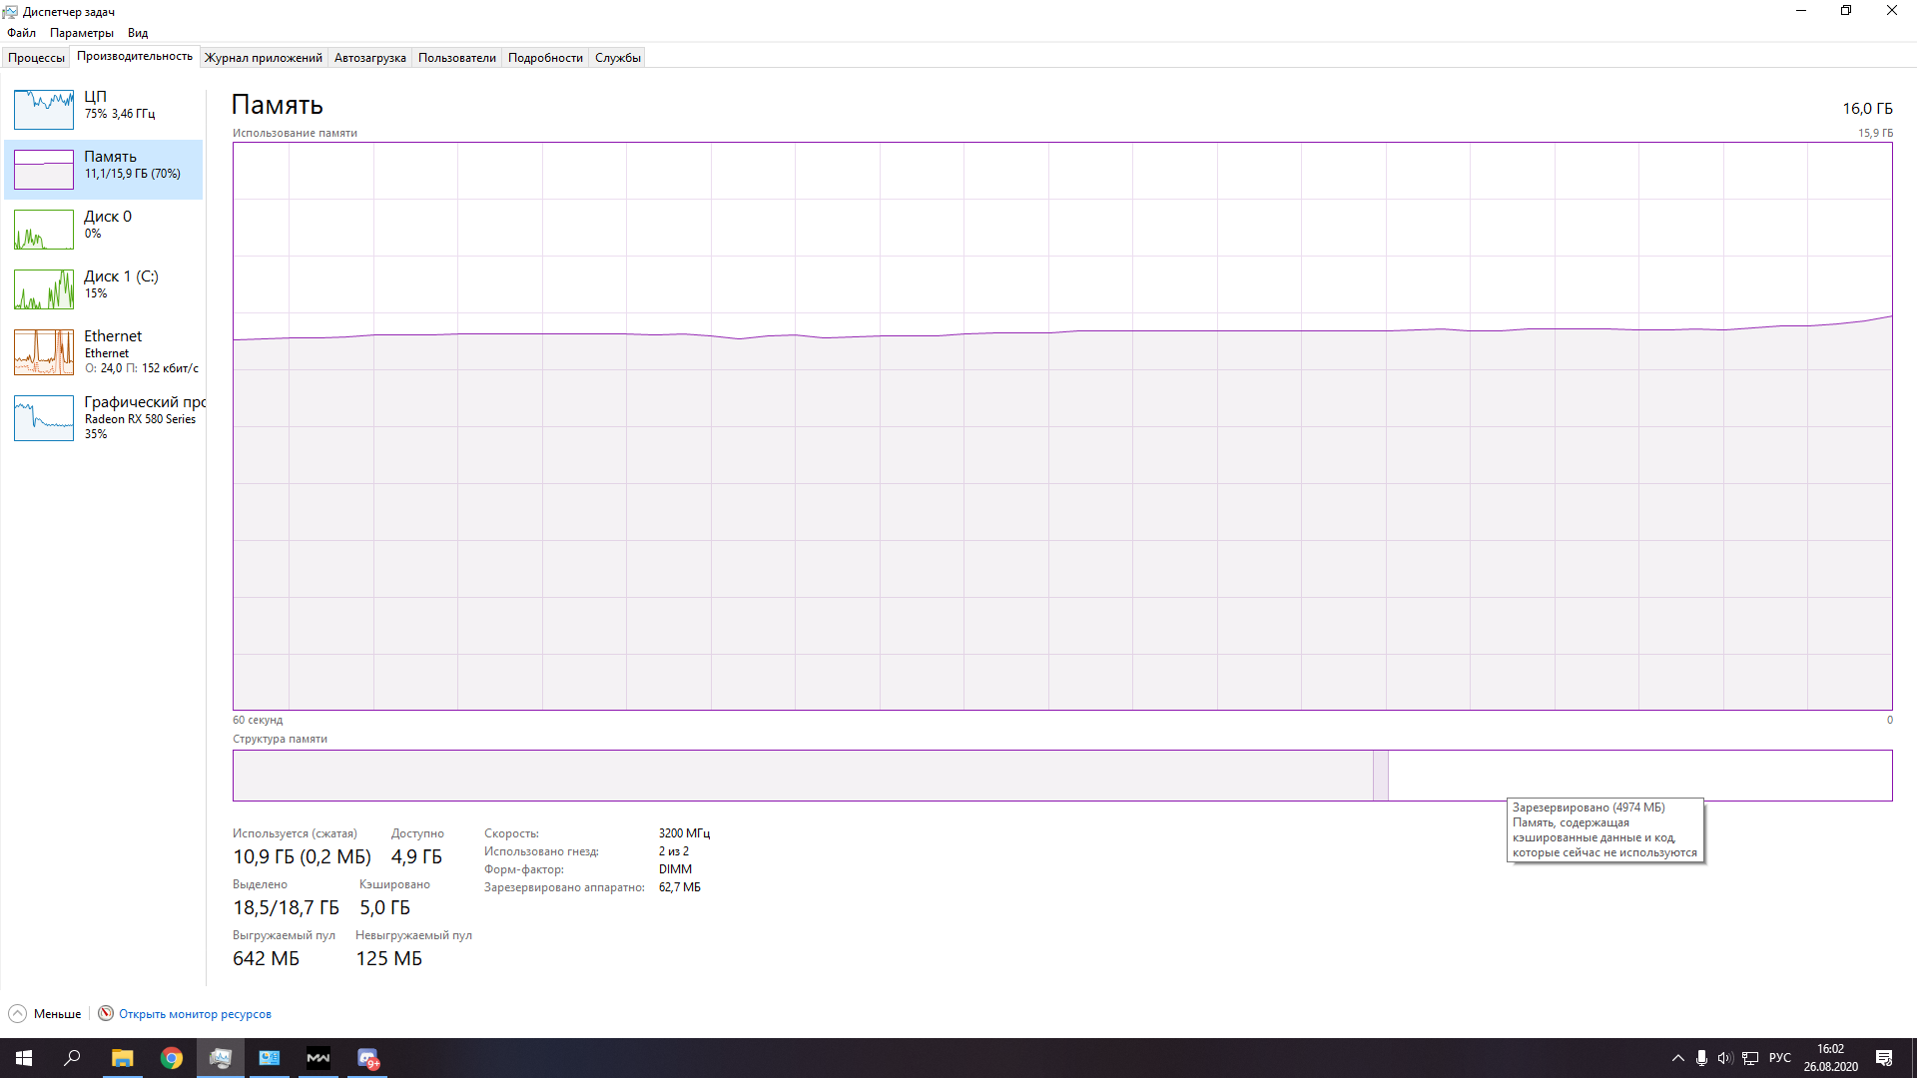Open the volume control tray icon
Image resolution: width=1917 pixels, height=1078 pixels.
click(x=1725, y=1058)
